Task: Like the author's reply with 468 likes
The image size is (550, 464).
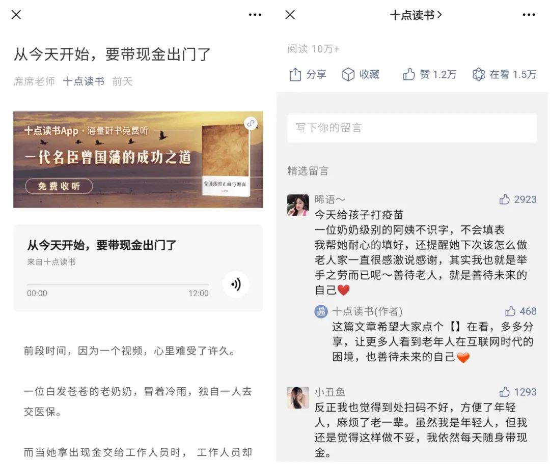Action: [x=520, y=311]
